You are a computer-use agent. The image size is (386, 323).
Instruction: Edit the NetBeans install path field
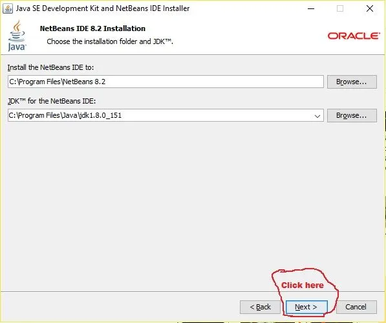click(166, 82)
